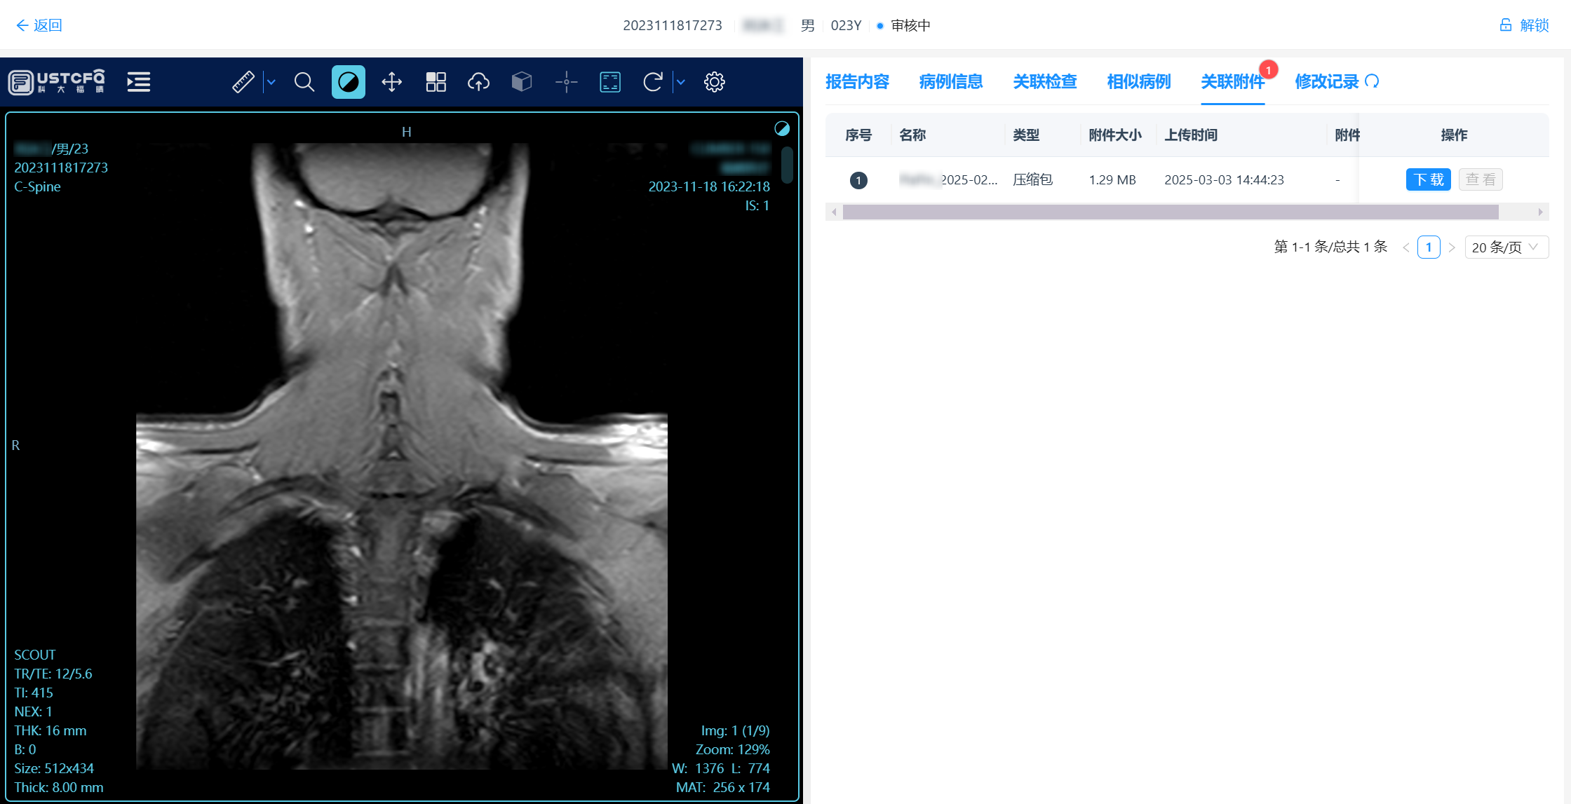Screen dimensions: 1571x804
Task: Click the attachment table horizontal scrollbar
Action: pyautogui.click(x=1170, y=212)
